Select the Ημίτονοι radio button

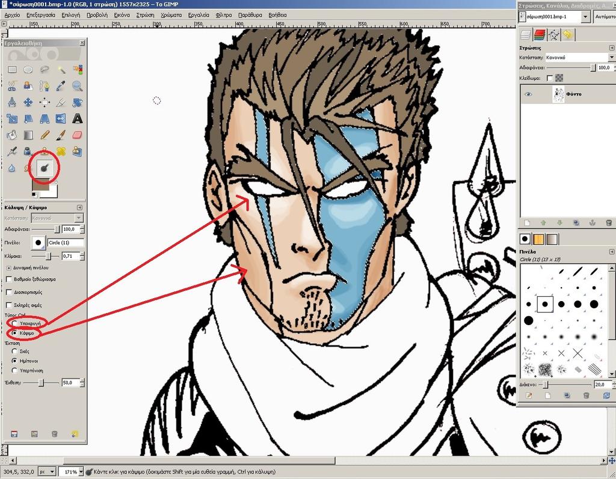point(14,361)
